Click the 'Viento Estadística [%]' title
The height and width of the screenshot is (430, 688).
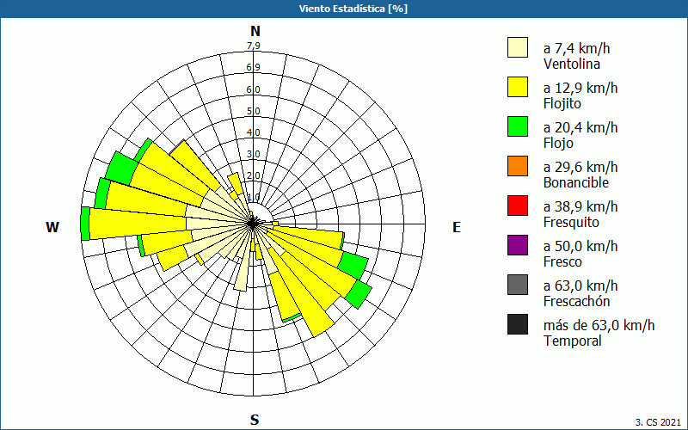tap(353, 9)
